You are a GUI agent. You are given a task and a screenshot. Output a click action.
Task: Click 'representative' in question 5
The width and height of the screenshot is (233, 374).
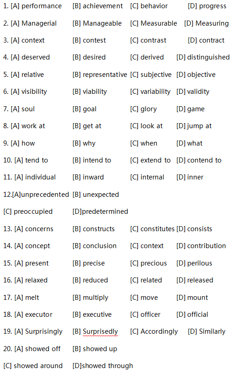105,75
